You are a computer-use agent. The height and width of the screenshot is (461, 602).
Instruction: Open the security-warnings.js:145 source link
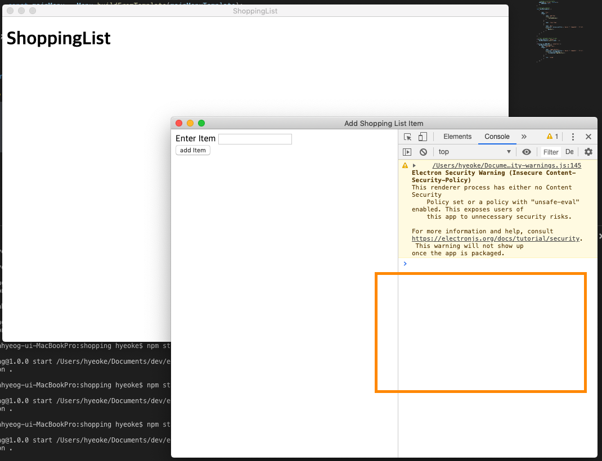pos(506,165)
